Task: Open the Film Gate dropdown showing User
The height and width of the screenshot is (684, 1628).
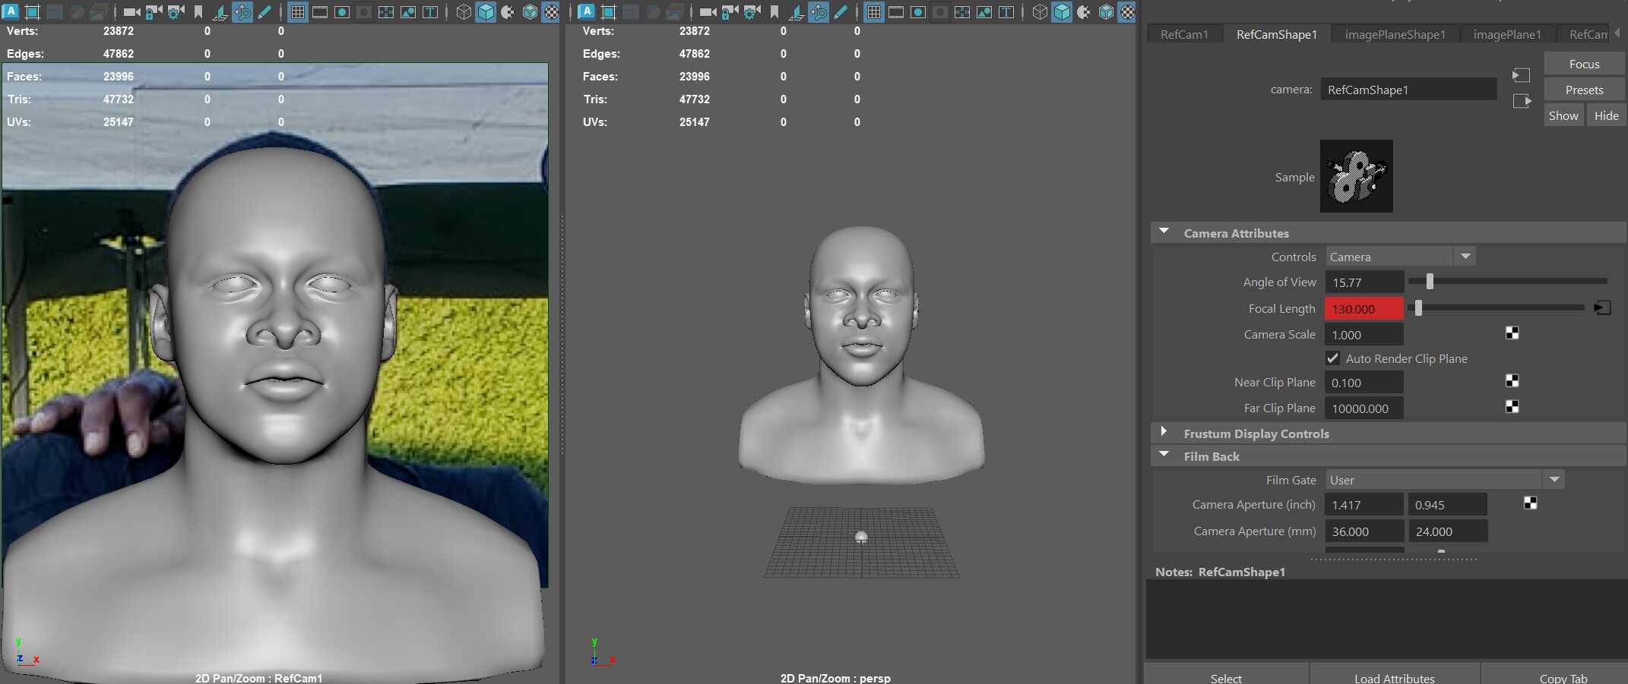Action: [1444, 480]
